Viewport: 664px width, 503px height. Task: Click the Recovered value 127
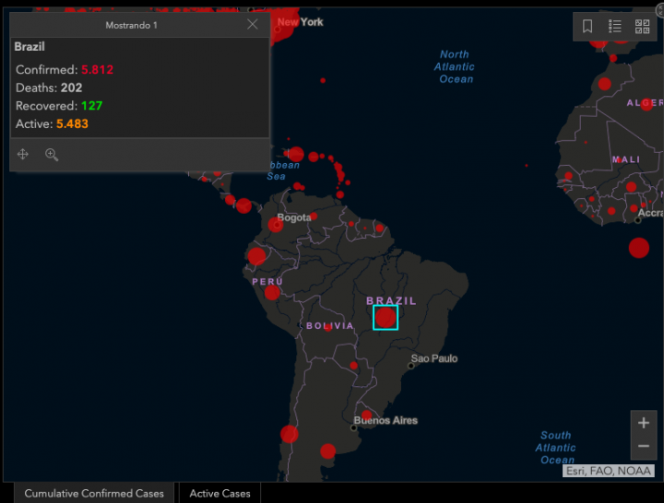92,105
